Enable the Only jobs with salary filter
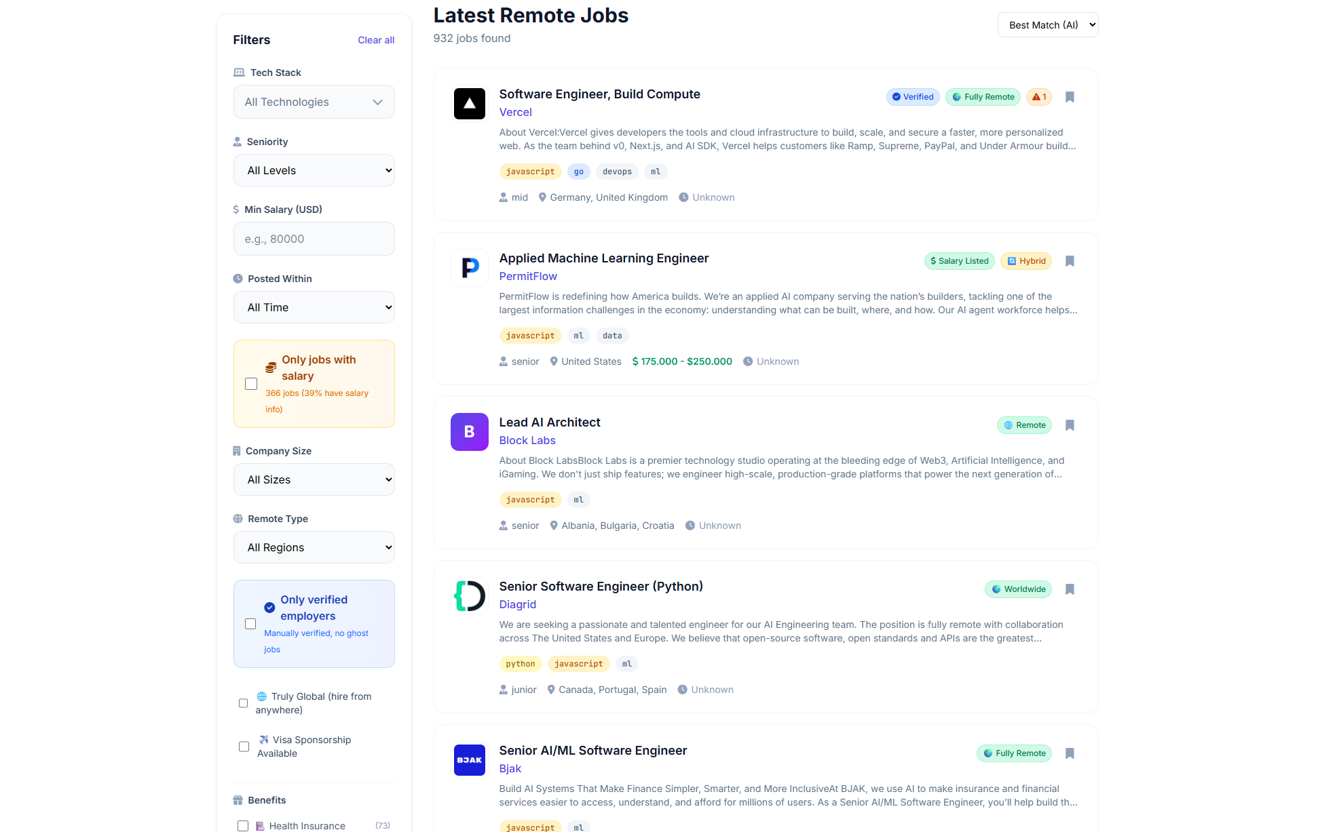 [x=251, y=384]
